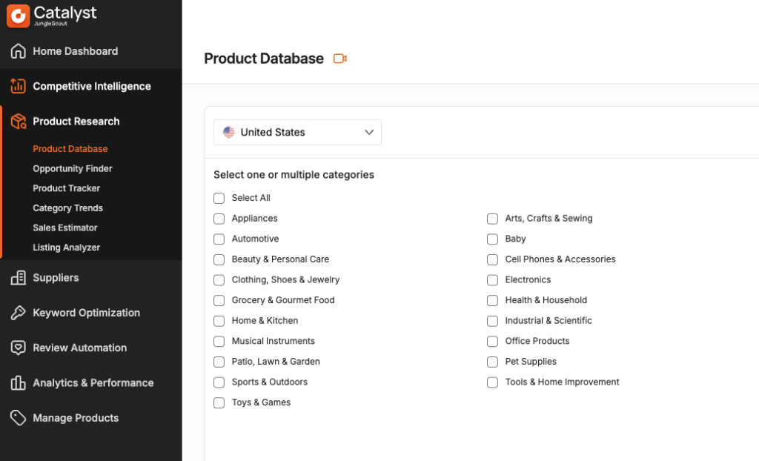Click the Manage Products tag icon

[x=19, y=418]
